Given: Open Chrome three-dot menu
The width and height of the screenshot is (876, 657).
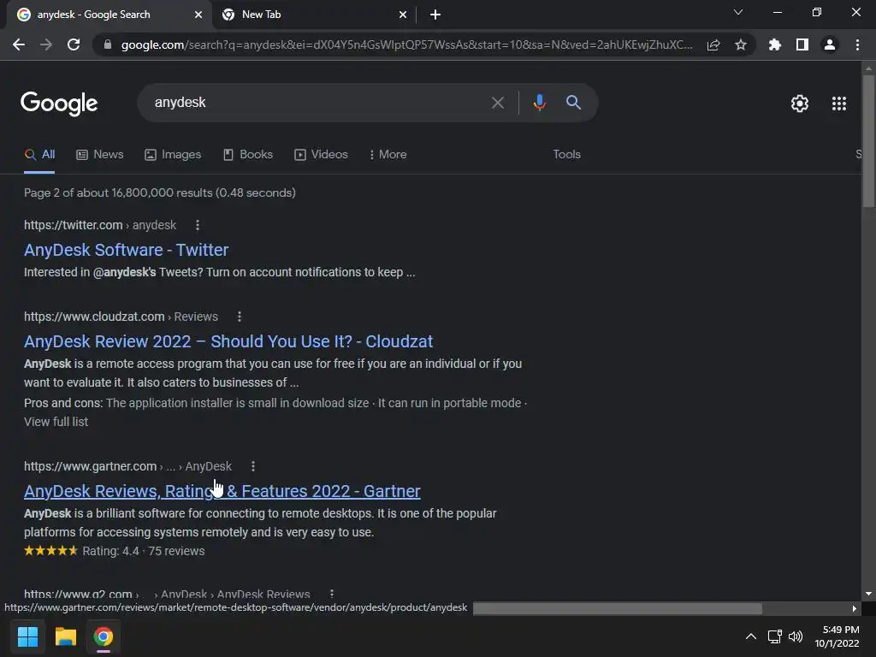Looking at the screenshot, I should (x=857, y=44).
